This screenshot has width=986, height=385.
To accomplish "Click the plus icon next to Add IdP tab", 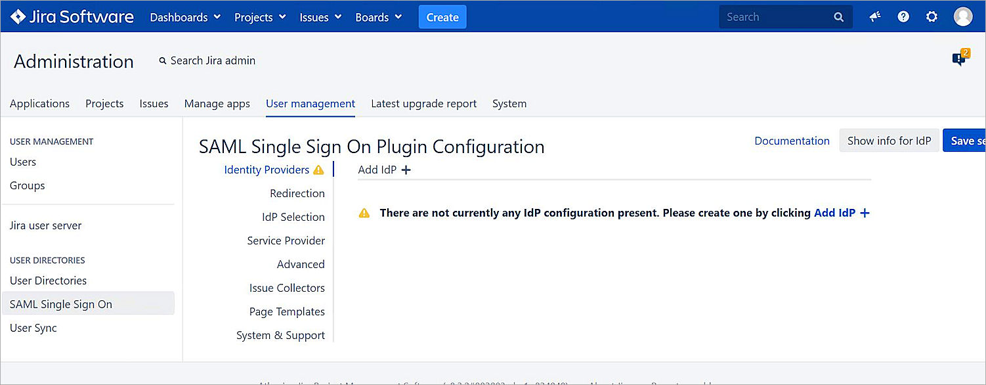I will click(x=406, y=170).
